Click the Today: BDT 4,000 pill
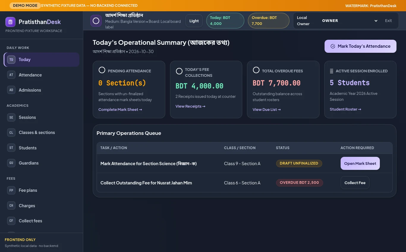 225,21
